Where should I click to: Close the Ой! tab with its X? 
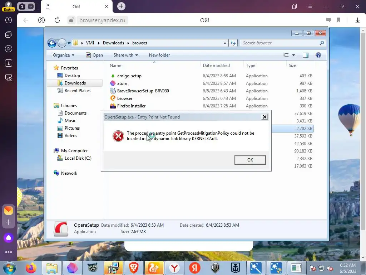pyautogui.click(x=107, y=6)
